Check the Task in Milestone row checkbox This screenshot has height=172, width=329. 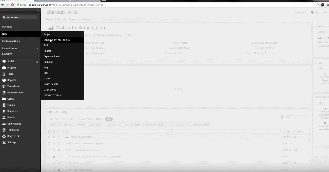(x=49, y=143)
